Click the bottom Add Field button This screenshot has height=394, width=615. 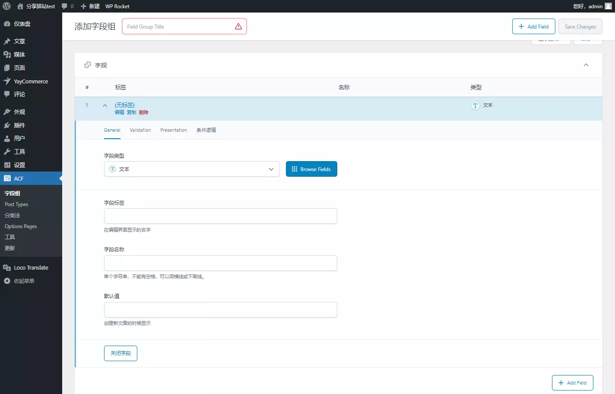(x=573, y=383)
